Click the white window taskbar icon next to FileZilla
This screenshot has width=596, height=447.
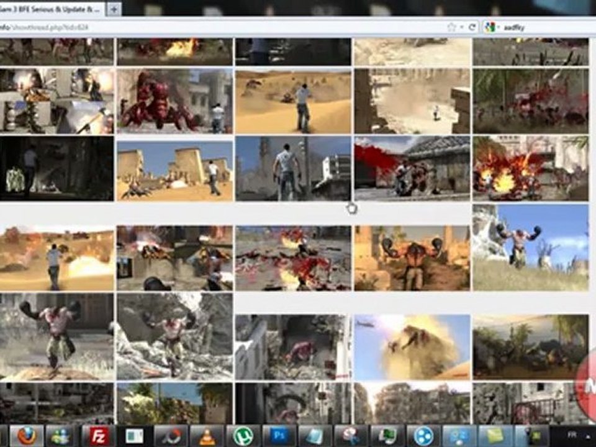click(x=134, y=436)
